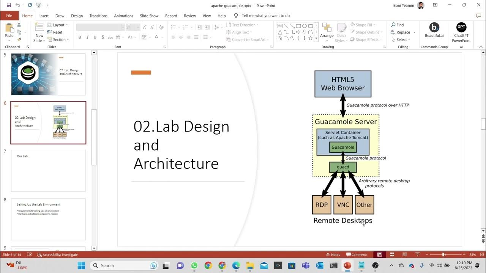The image size is (486, 273).
Task: Toggle Italic formatting
Action: pyautogui.click(x=87, y=37)
